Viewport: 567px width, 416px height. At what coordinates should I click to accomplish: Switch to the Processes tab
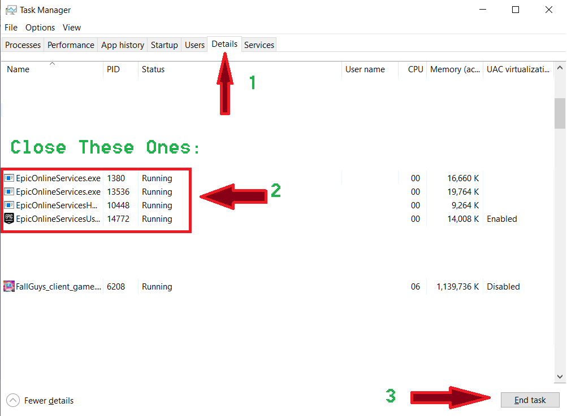pos(23,45)
